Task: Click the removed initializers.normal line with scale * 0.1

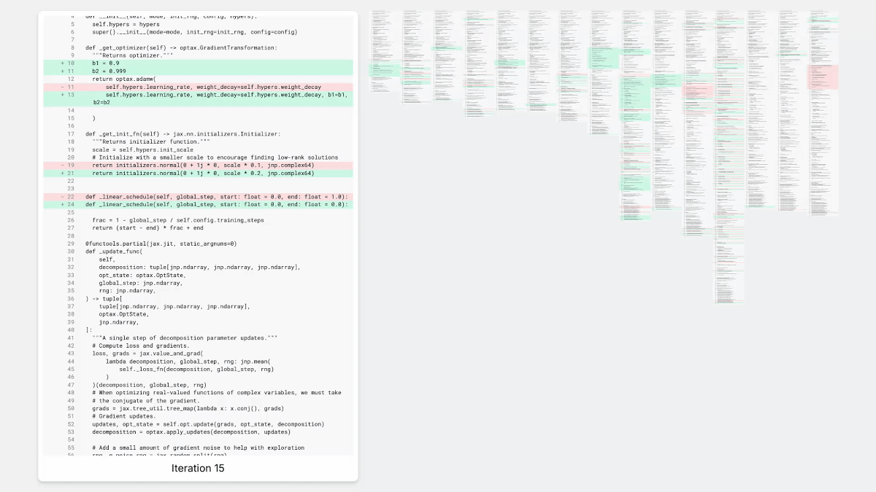Action: tap(198, 165)
